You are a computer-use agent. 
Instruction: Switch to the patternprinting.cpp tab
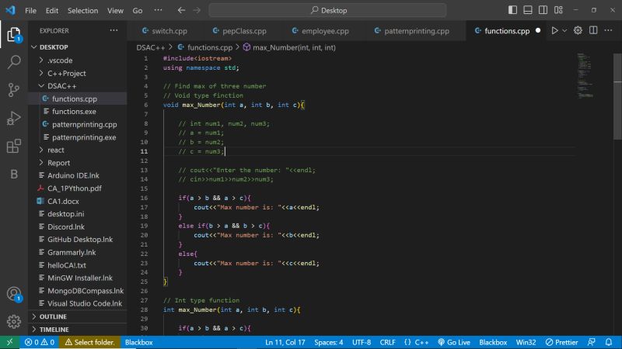pyautogui.click(x=412, y=31)
